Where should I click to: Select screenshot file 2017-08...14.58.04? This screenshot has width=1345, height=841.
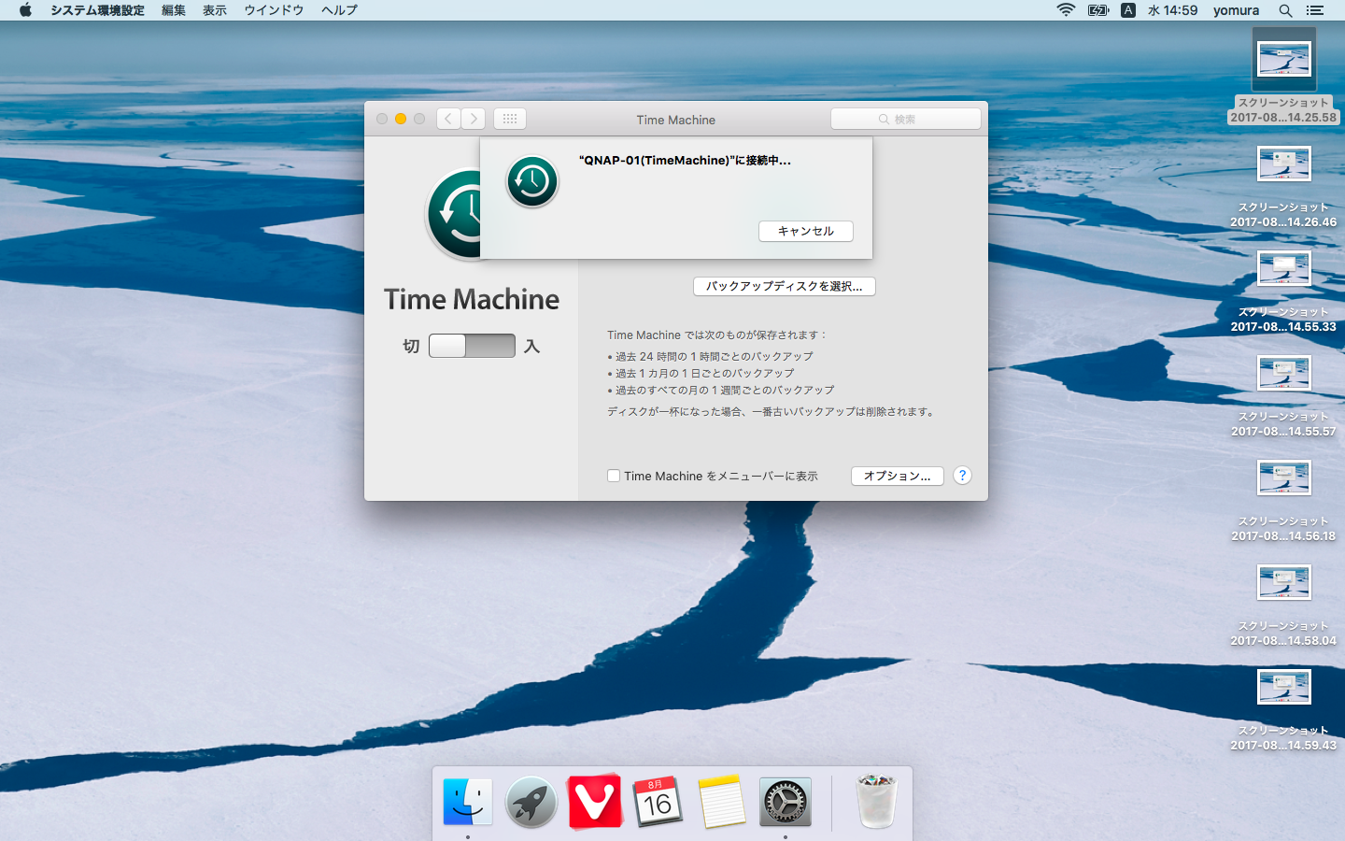[x=1283, y=604]
